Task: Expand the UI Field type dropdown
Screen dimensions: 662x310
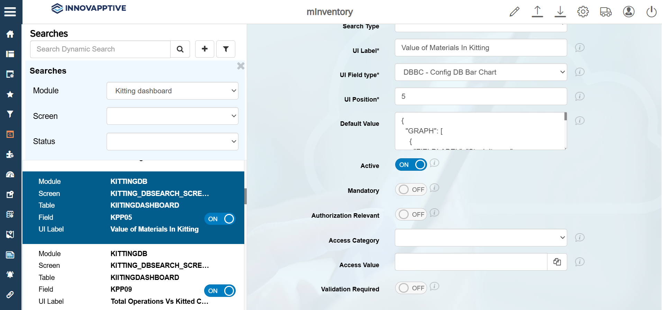Action: [481, 72]
